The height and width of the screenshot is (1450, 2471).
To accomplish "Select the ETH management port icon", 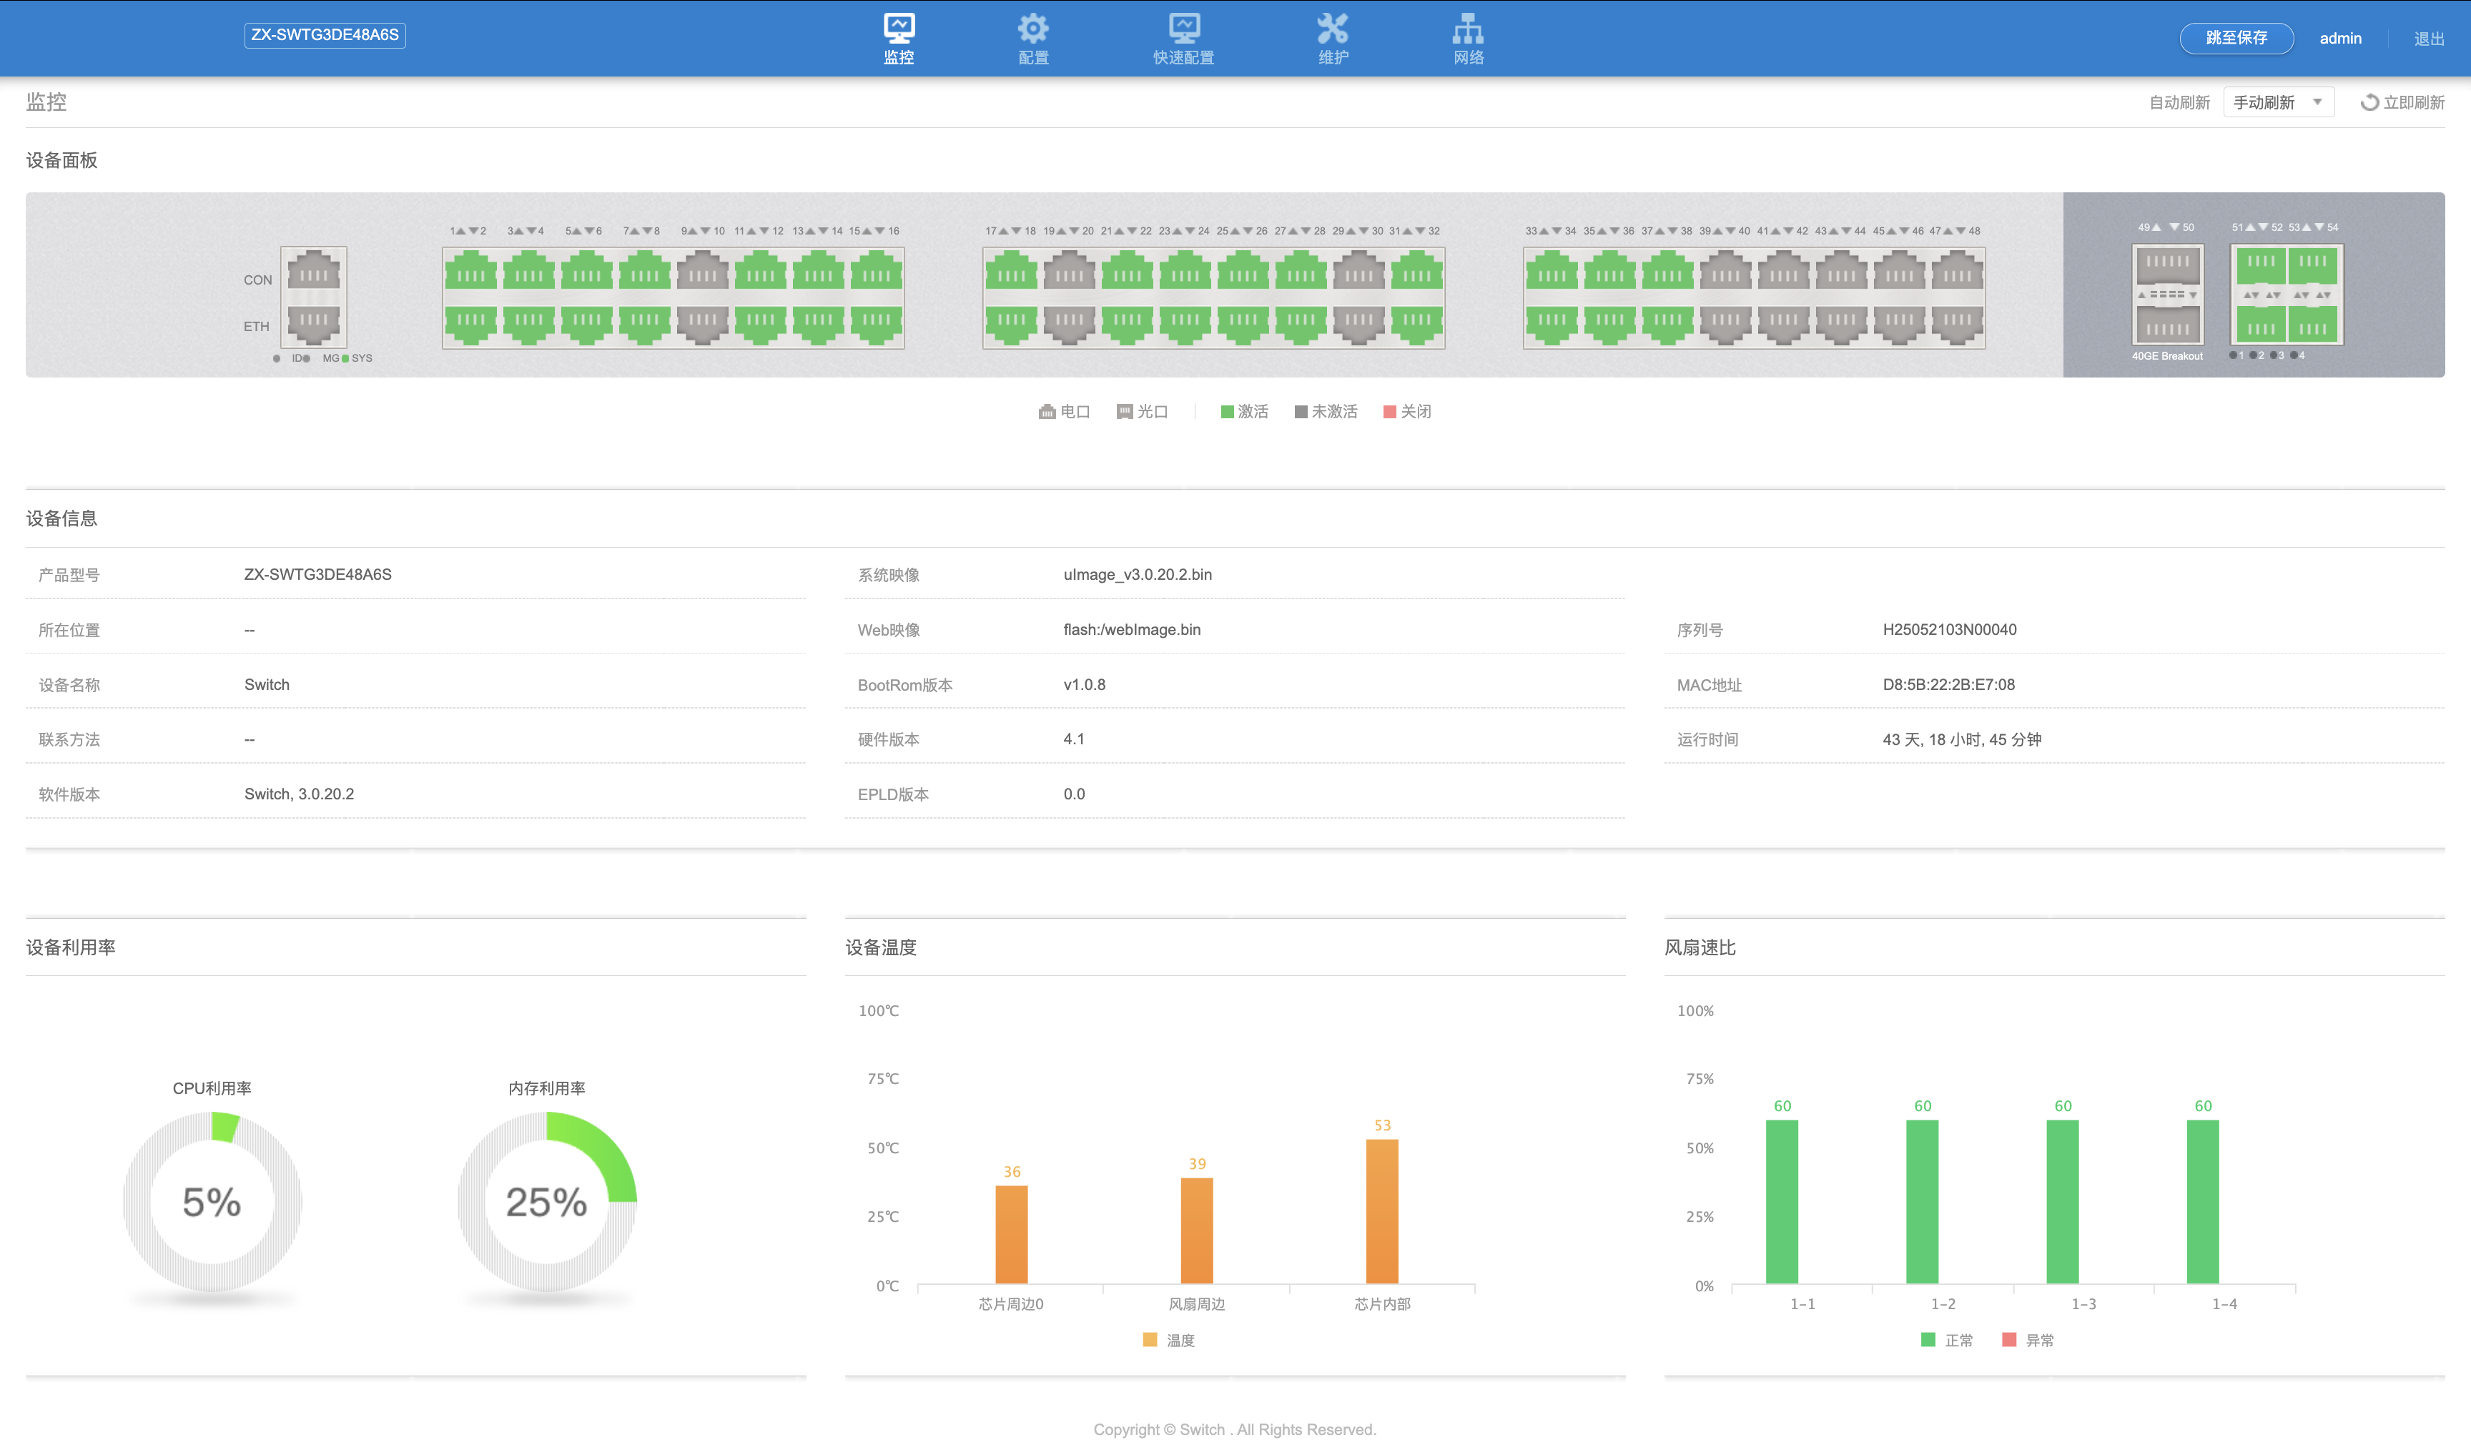I will click(x=314, y=323).
